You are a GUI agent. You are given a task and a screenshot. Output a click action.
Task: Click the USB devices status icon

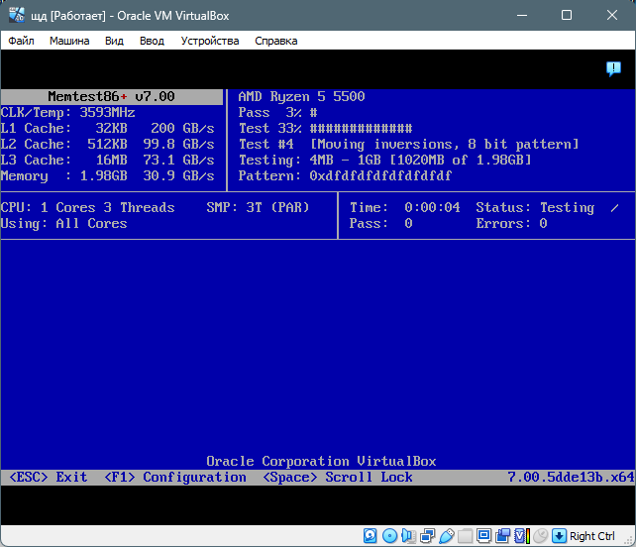[446, 536]
